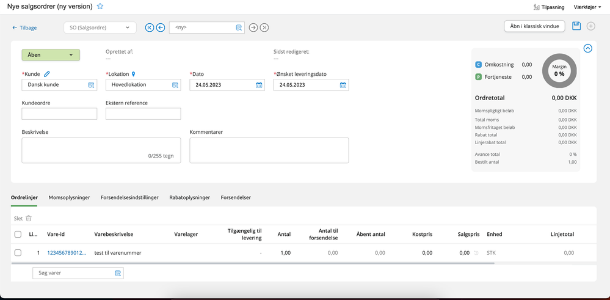Open calendar for Dato field
This screenshot has height=300, width=610.
[x=259, y=85]
